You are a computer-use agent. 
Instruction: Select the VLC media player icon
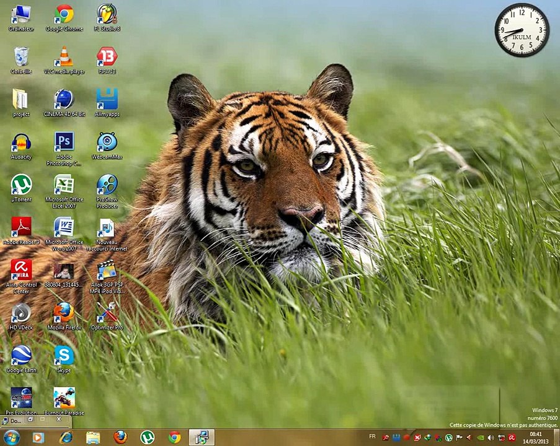pos(64,58)
